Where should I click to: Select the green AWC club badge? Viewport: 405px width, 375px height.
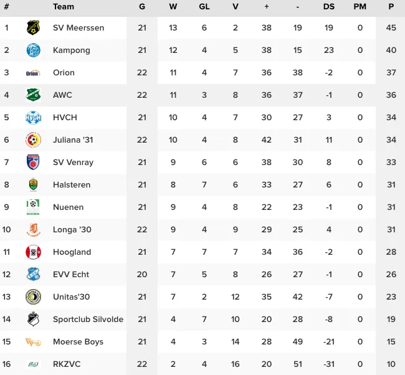click(x=33, y=95)
